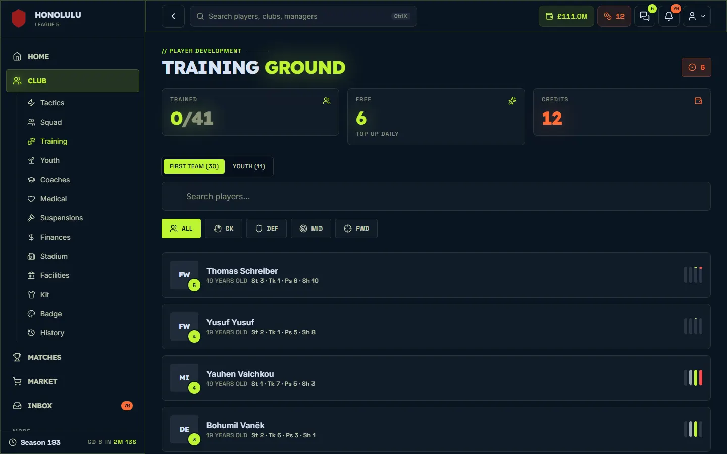Click Yauhen Valchkou's attribute bars
The width and height of the screenshot is (727, 454).
coord(693,378)
